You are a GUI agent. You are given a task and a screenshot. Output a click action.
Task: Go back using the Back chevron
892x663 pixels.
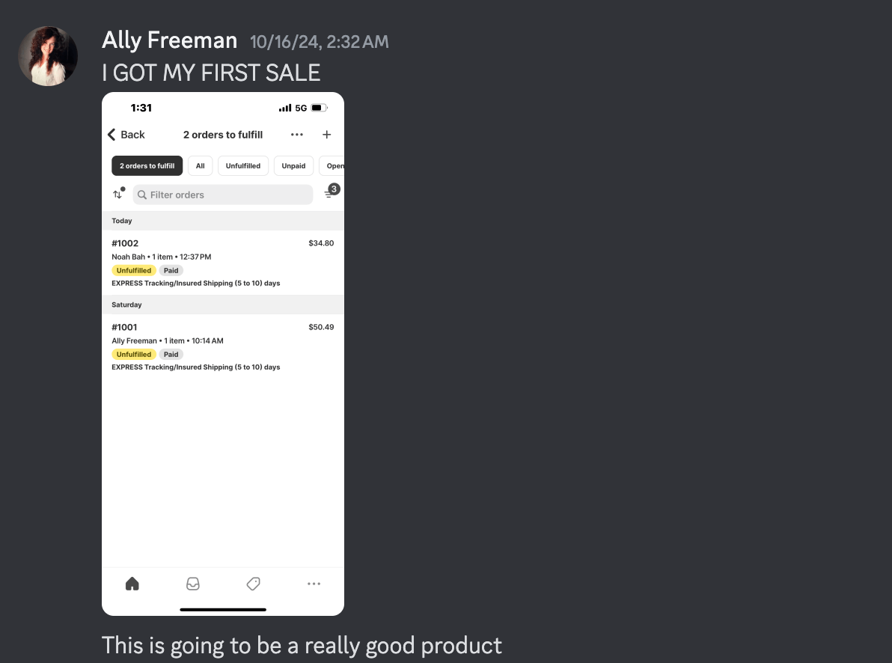126,135
